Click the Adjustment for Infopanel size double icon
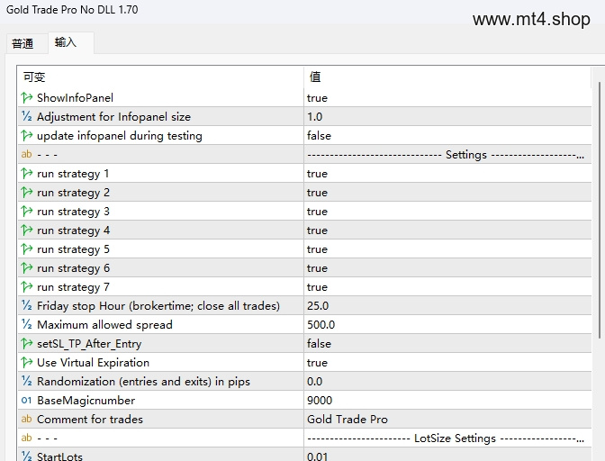The height and width of the screenshot is (461, 605). tap(27, 116)
